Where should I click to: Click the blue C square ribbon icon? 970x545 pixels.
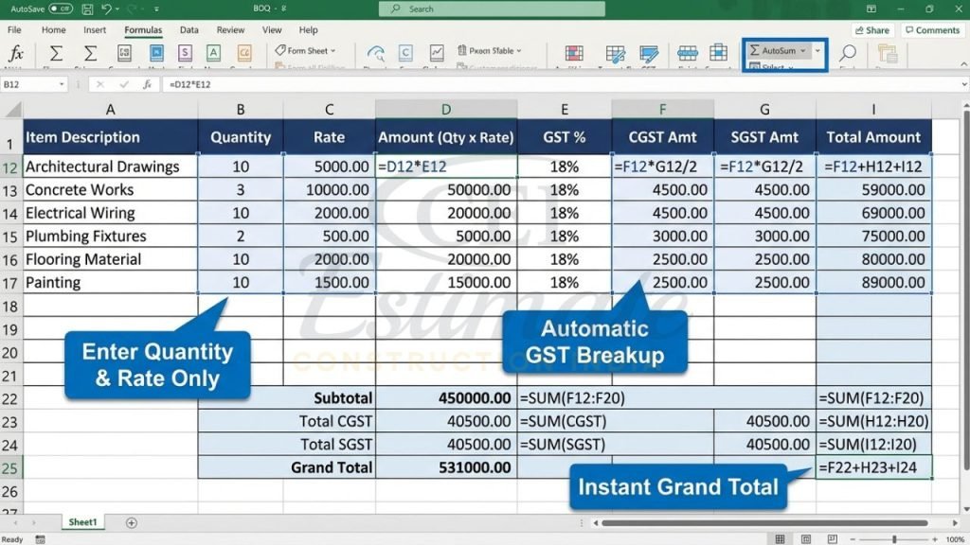(x=405, y=53)
